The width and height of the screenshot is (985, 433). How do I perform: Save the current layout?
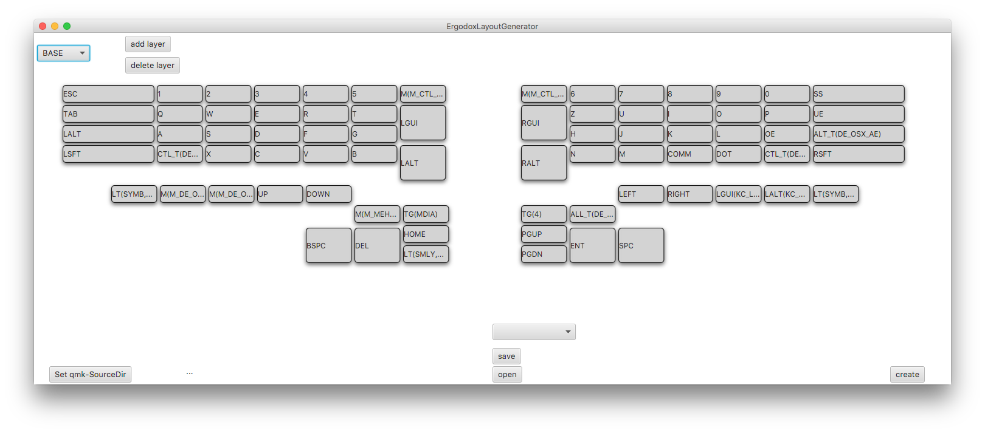click(x=506, y=356)
